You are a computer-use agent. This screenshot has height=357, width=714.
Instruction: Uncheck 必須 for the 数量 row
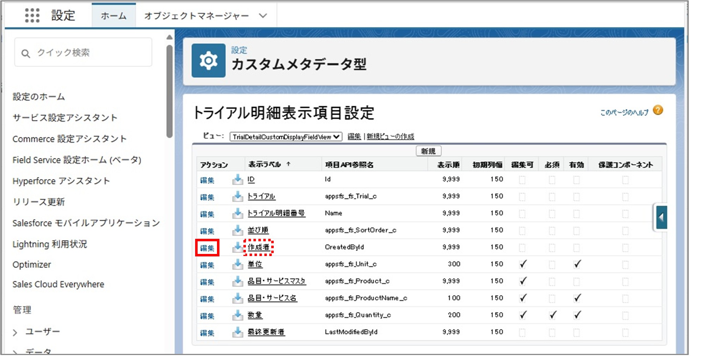[x=552, y=315]
